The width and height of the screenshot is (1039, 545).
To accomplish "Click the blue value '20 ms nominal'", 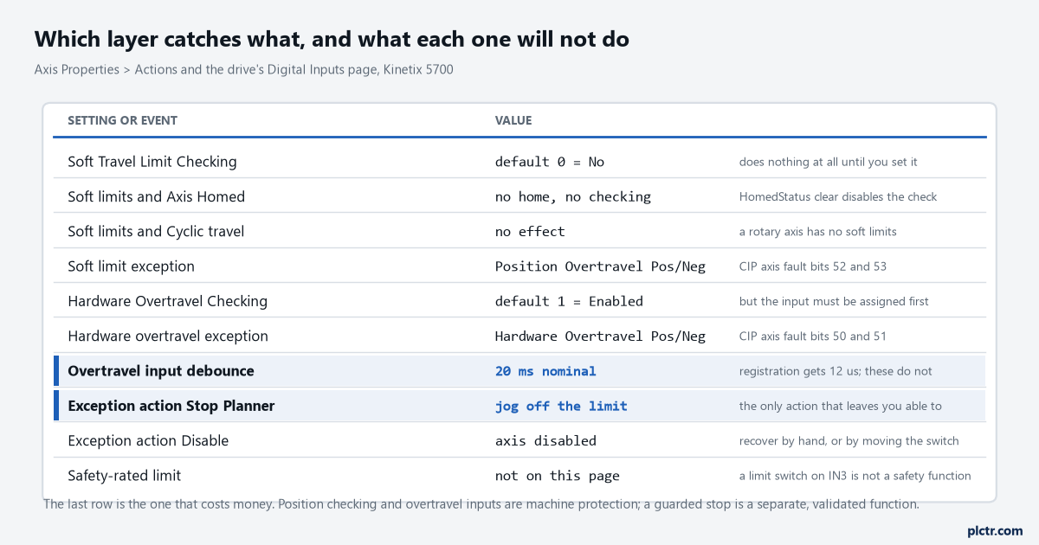I will point(545,370).
